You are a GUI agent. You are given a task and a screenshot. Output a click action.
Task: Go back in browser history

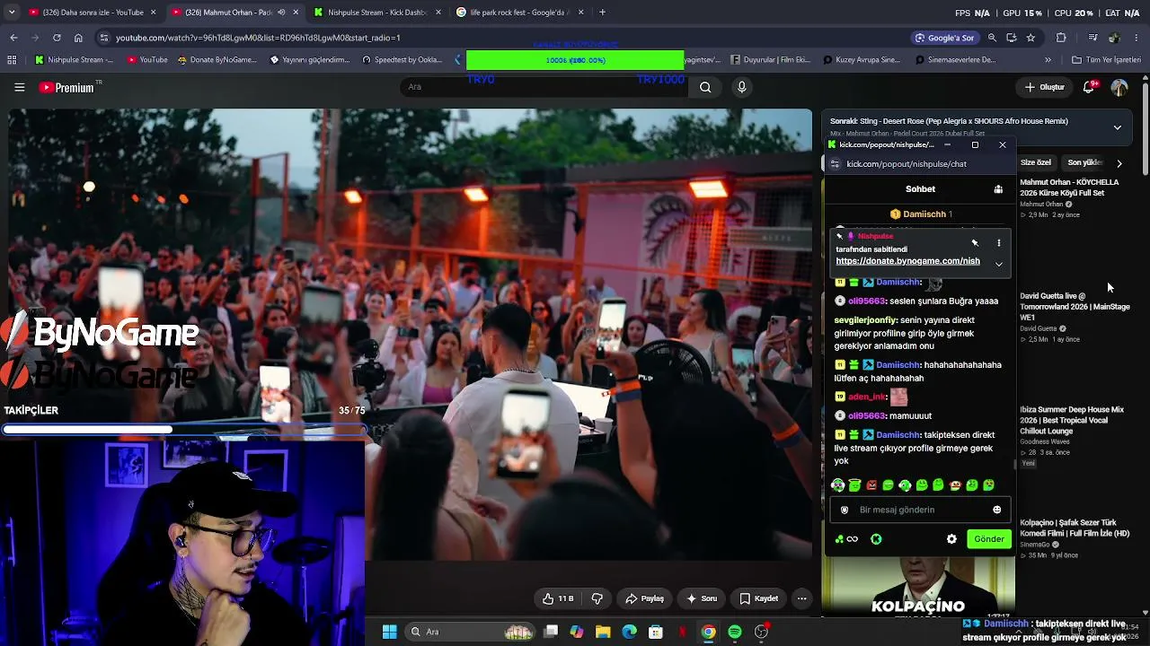coord(13,38)
